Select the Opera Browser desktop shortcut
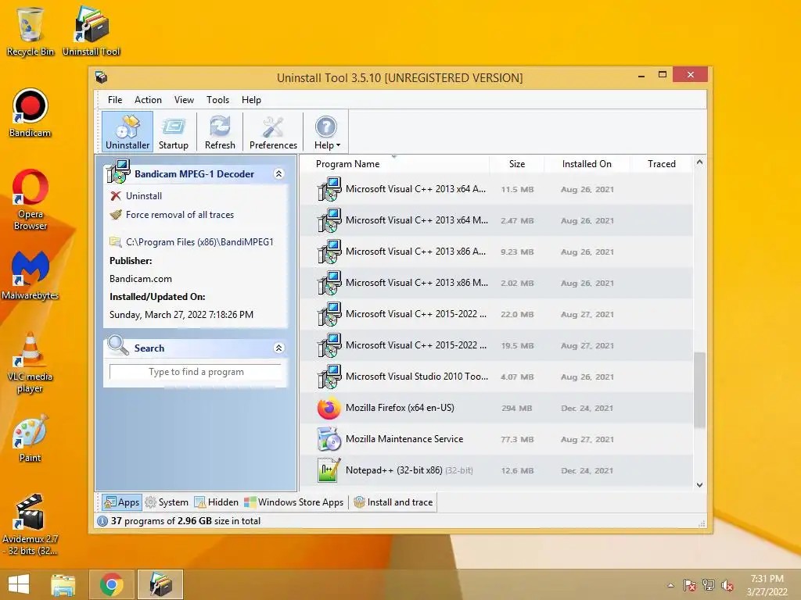Image resolution: width=801 pixels, height=600 pixels. tap(31, 199)
